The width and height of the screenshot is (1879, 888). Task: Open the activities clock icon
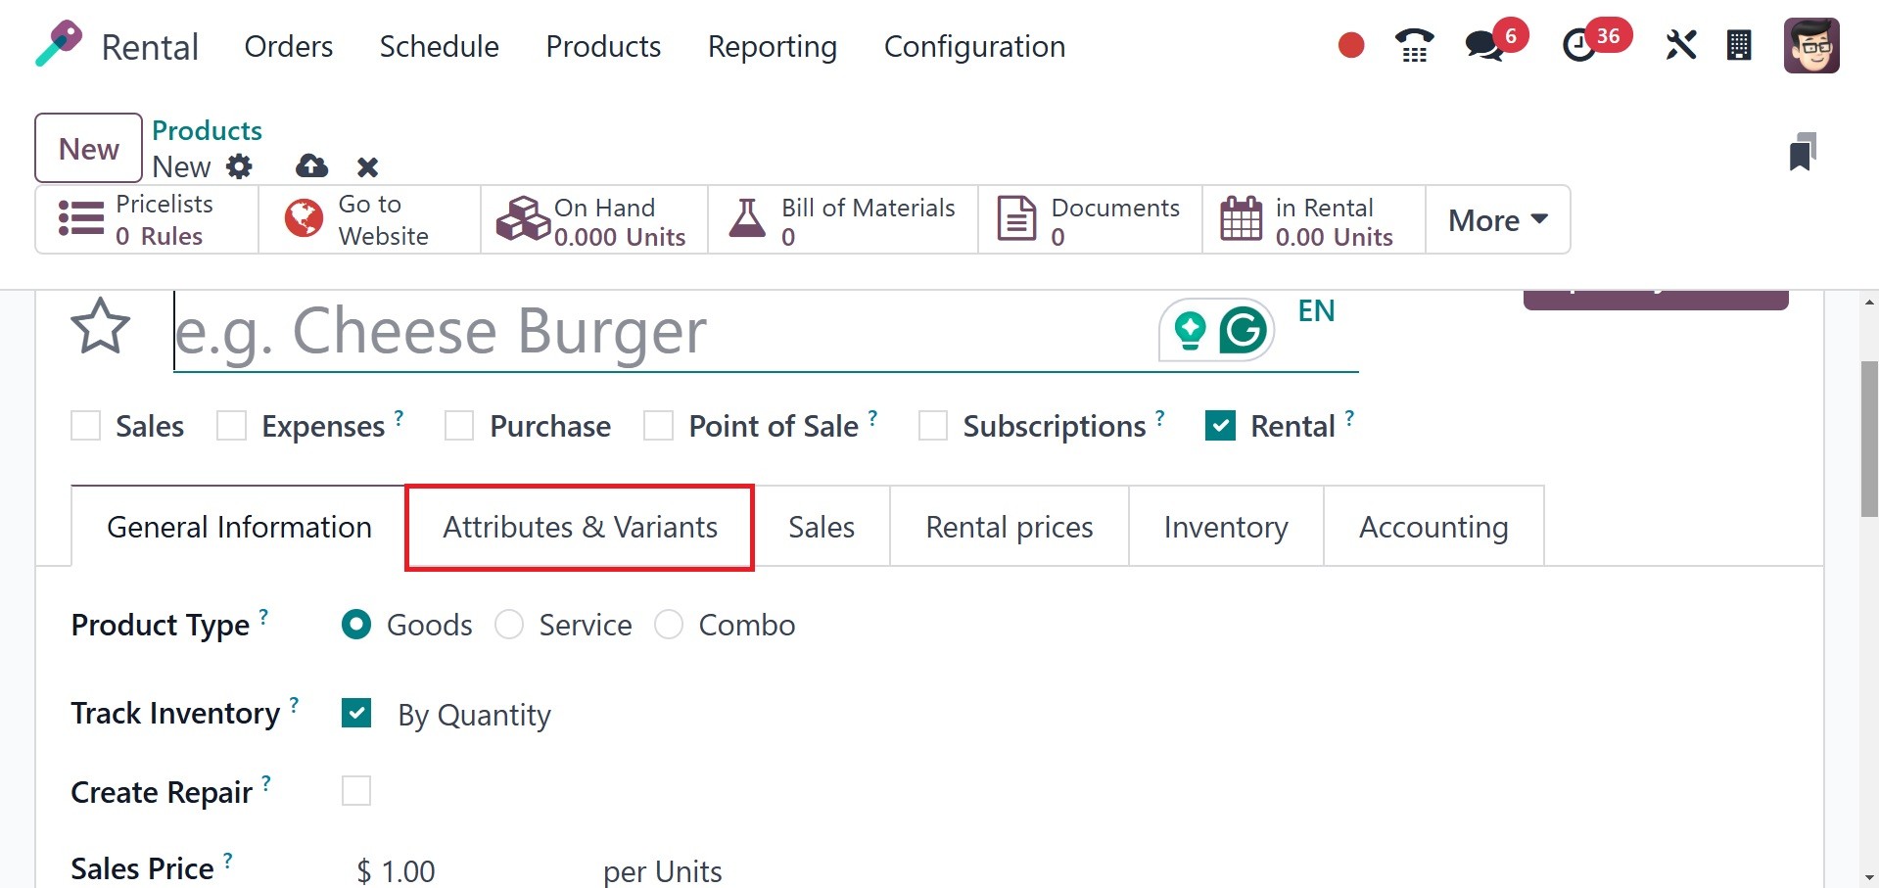[1578, 46]
